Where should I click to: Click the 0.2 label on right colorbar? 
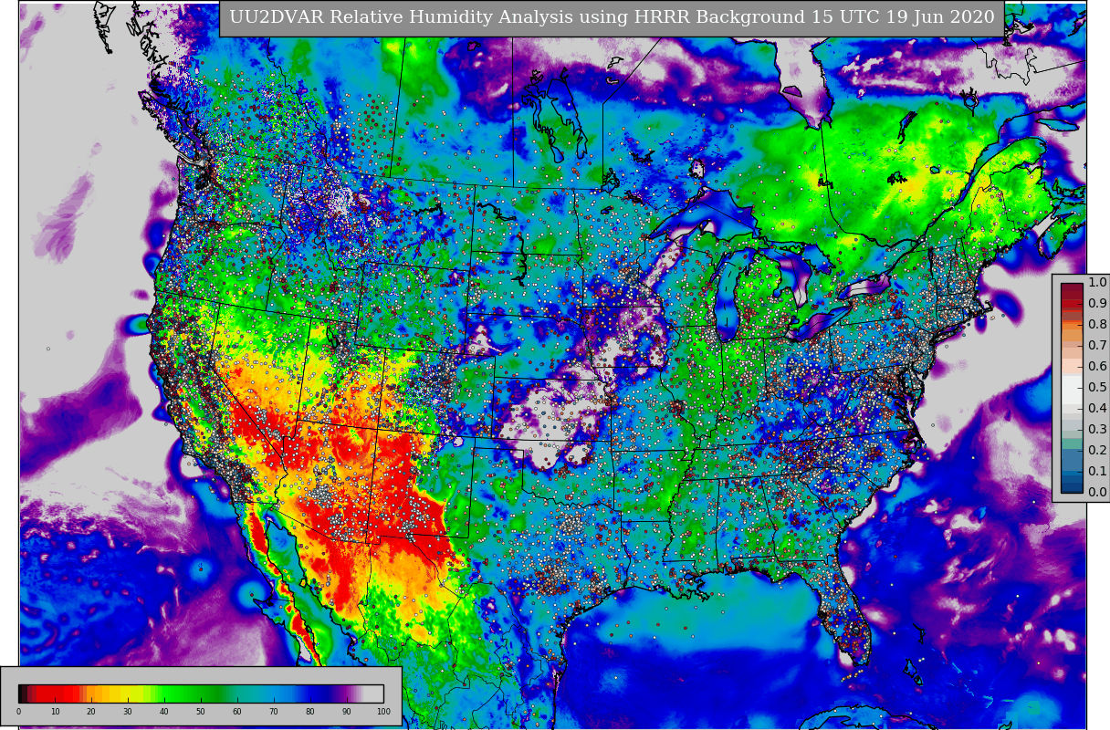1096,451
